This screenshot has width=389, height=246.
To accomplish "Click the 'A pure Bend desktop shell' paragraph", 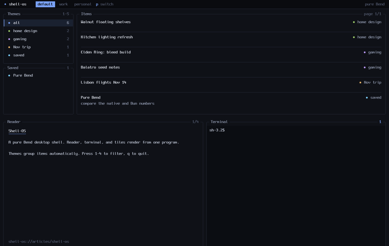I will coord(94,142).
